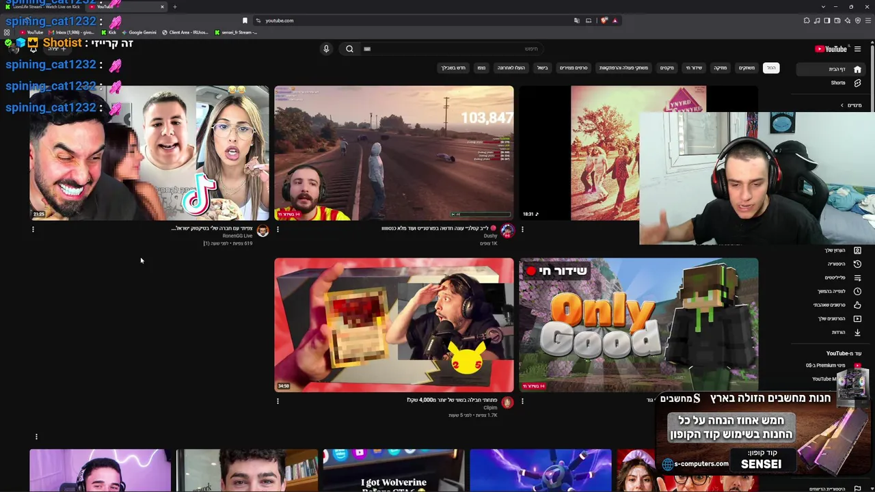Click the Home (דף הבית) sidebar icon

pos(857,69)
